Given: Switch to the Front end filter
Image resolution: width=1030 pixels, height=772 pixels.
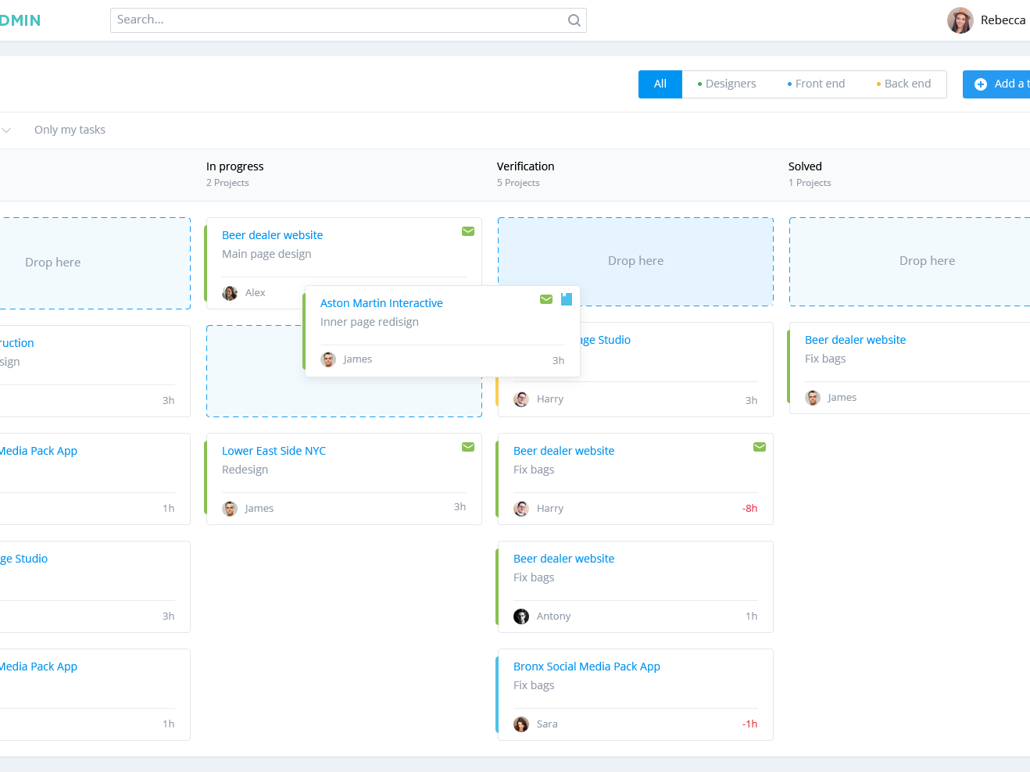Looking at the screenshot, I should tap(816, 84).
